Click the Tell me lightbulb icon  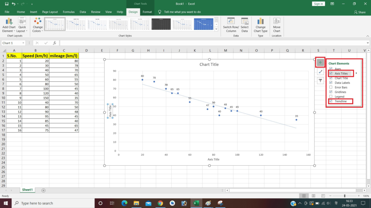(x=160, y=12)
